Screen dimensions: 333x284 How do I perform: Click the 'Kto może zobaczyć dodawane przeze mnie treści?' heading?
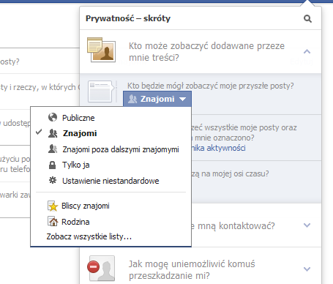coord(206,51)
